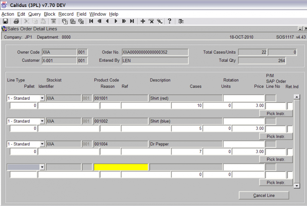This screenshot has height=206, width=307.
Task: Click Total Qty field showing 264
Action: [x=262, y=61]
